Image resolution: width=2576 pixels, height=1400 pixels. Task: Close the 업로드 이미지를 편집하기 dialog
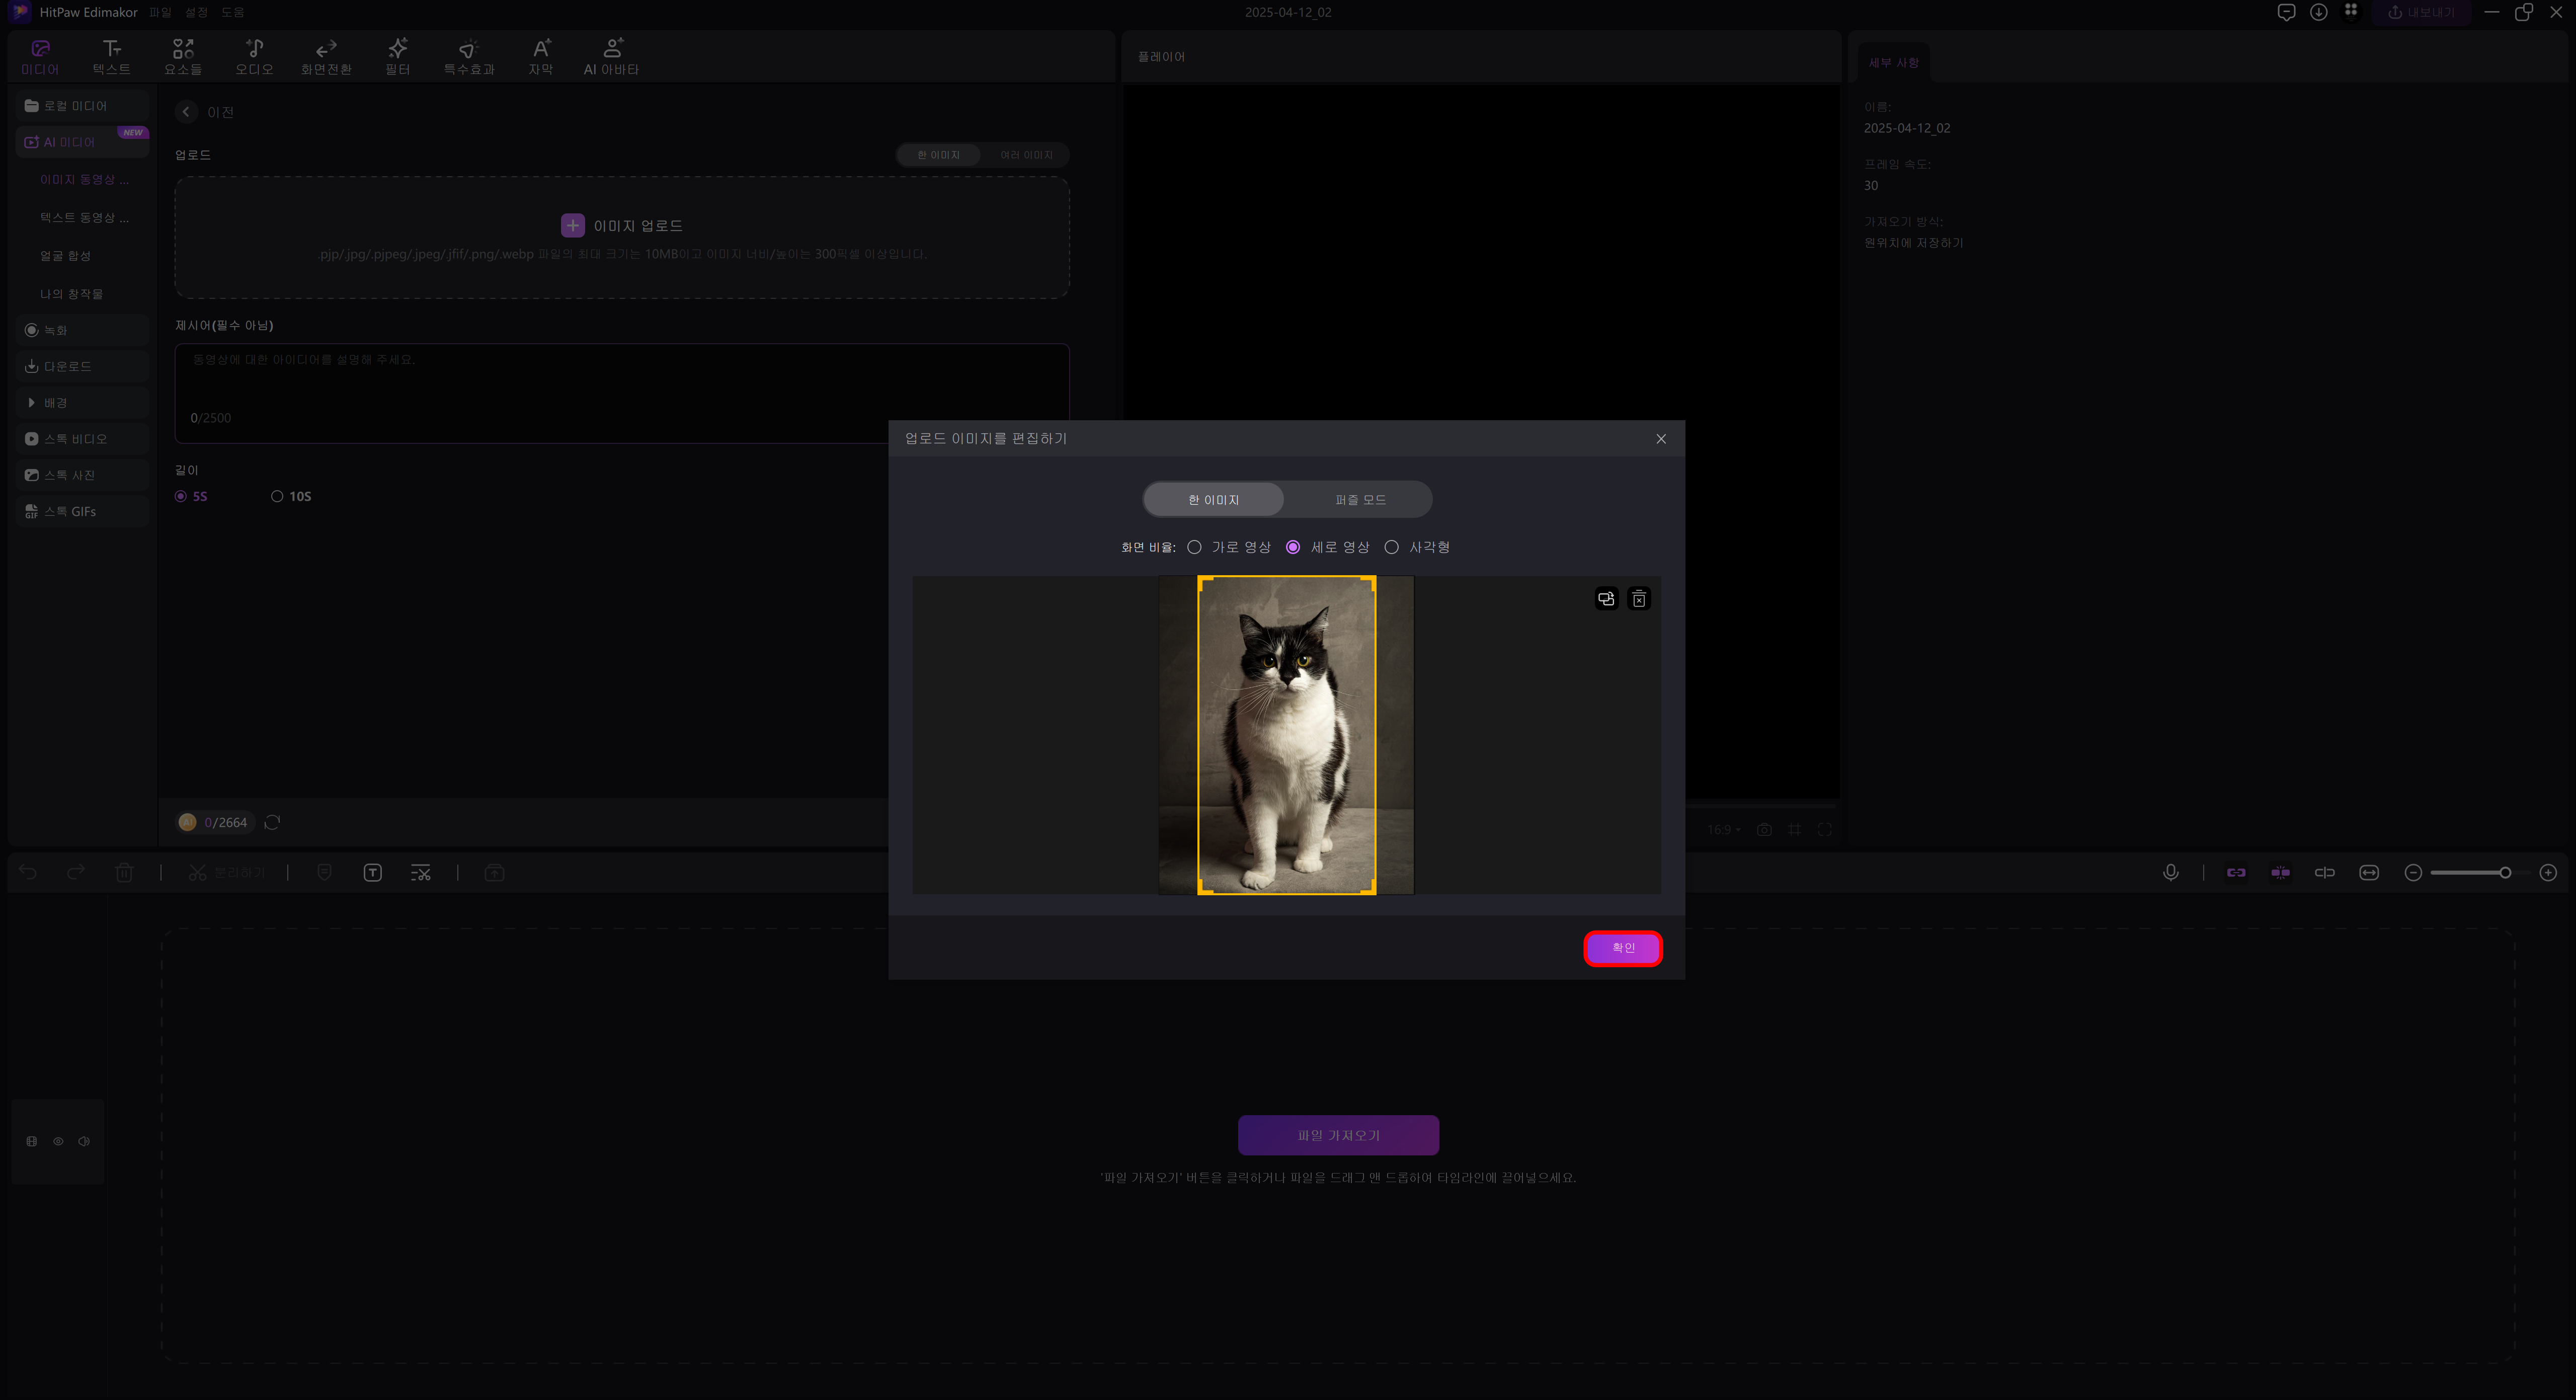click(x=1661, y=439)
